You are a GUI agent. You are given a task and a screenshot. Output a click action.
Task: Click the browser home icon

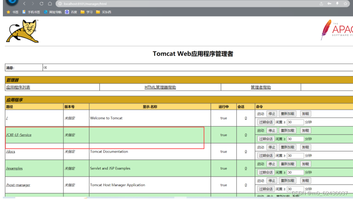tap(49, 4)
